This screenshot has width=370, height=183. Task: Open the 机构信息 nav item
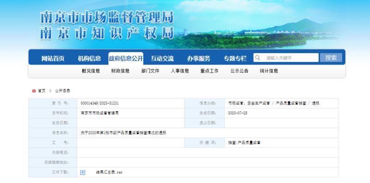coord(89,59)
